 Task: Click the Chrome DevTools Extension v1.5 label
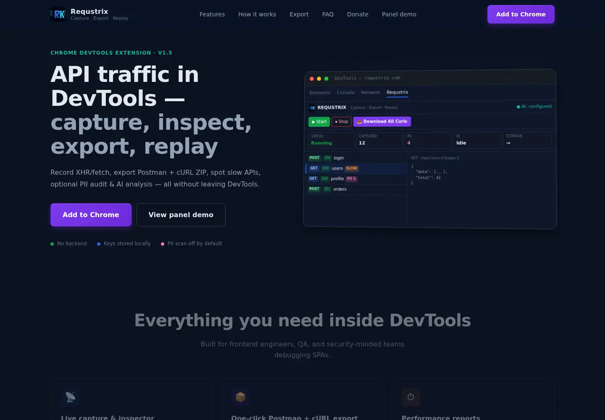(111, 53)
